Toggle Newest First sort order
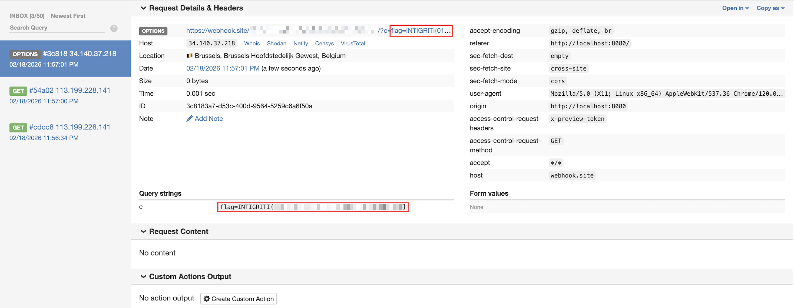Screen dimensions: 794x308 (68, 16)
